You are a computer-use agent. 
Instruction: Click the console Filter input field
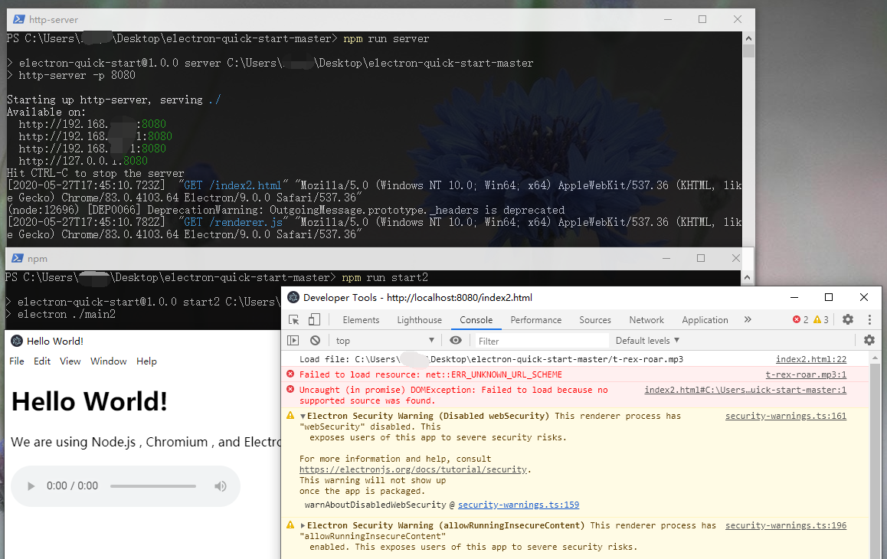click(536, 340)
